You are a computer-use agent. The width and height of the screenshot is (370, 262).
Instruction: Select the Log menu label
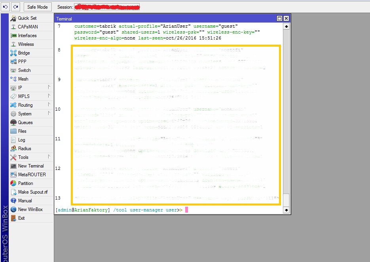click(x=21, y=140)
